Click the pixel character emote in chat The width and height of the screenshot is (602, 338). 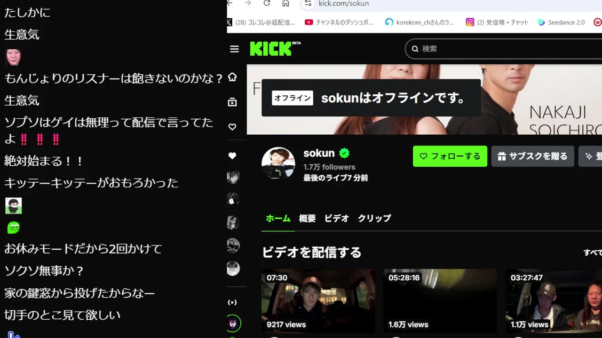click(x=13, y=206)
